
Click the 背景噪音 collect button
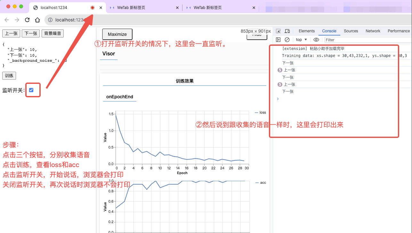point(53,33)
